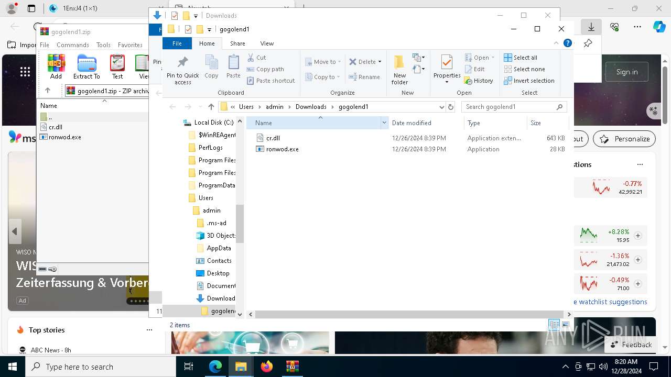This screenshot has height=377, width=671.
Task: Switch to Details view layout icon
Action: pyautogui.click(x=554, y=325)
